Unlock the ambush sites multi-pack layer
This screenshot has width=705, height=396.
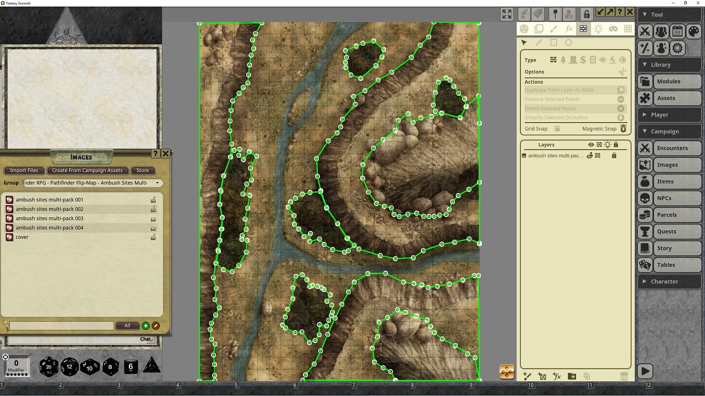pyautogui.click(x=614, y=156)
